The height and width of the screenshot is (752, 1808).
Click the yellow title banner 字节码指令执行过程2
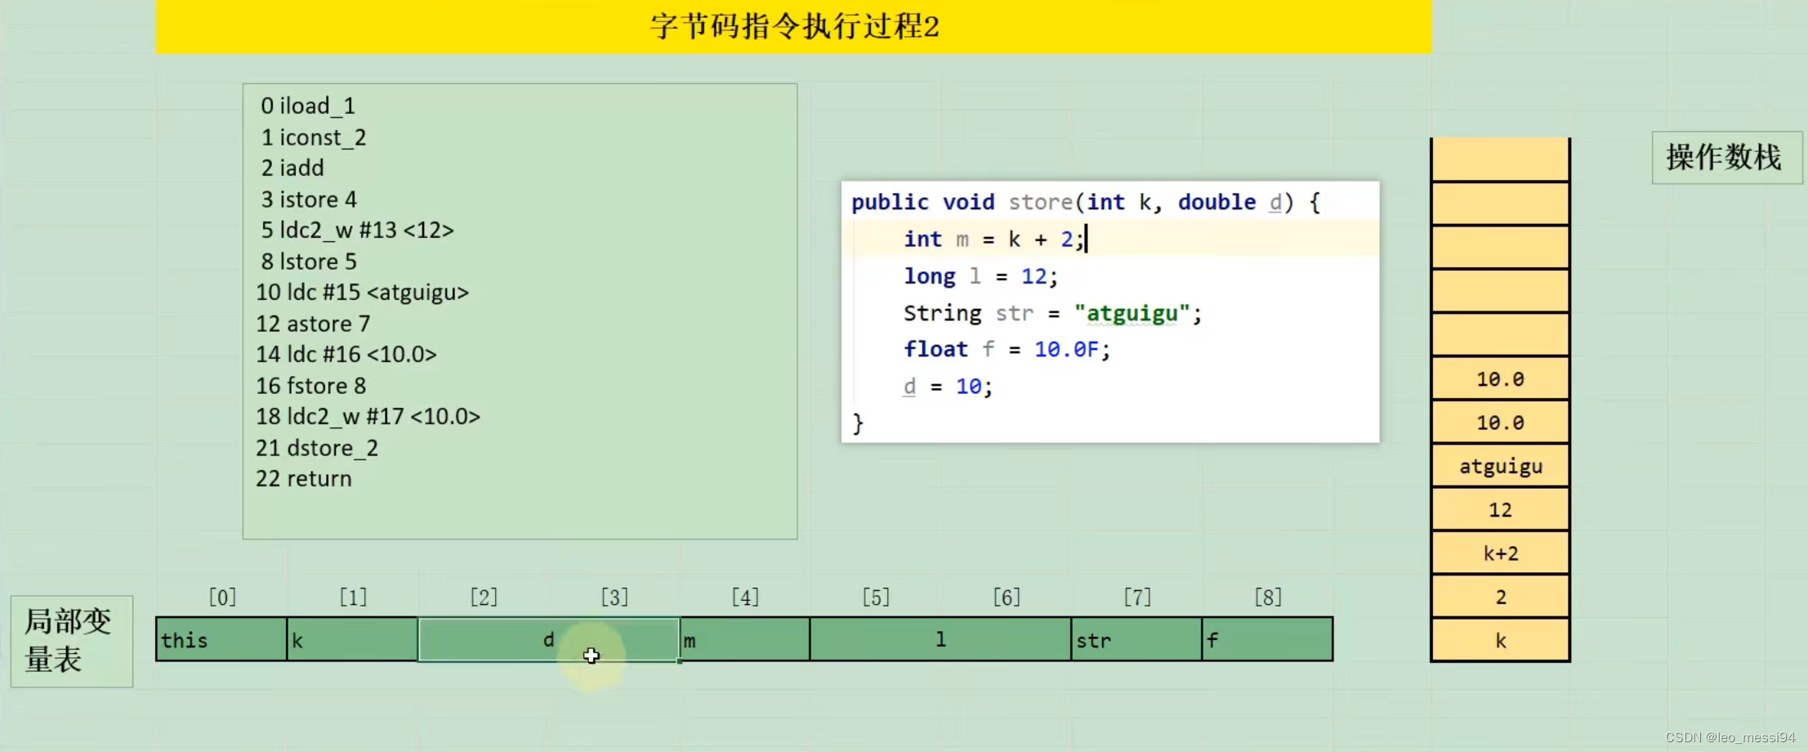[793, 26]
